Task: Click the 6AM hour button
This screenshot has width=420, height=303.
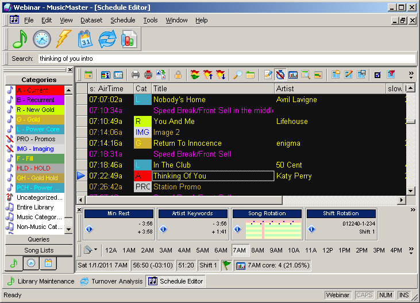Action: (221, 250)
